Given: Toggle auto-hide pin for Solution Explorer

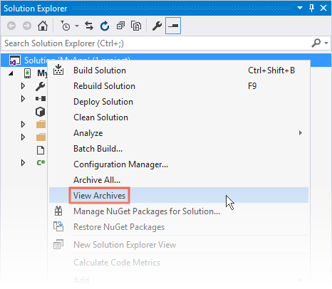Looking at the screenshot, I should (x=311, y=8).
